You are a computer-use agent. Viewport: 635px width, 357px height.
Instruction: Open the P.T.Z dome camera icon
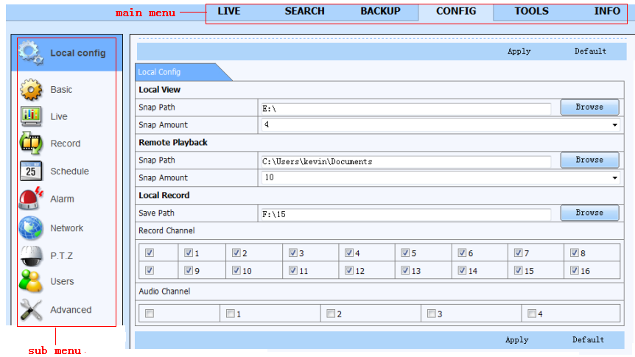coord(31,256)
